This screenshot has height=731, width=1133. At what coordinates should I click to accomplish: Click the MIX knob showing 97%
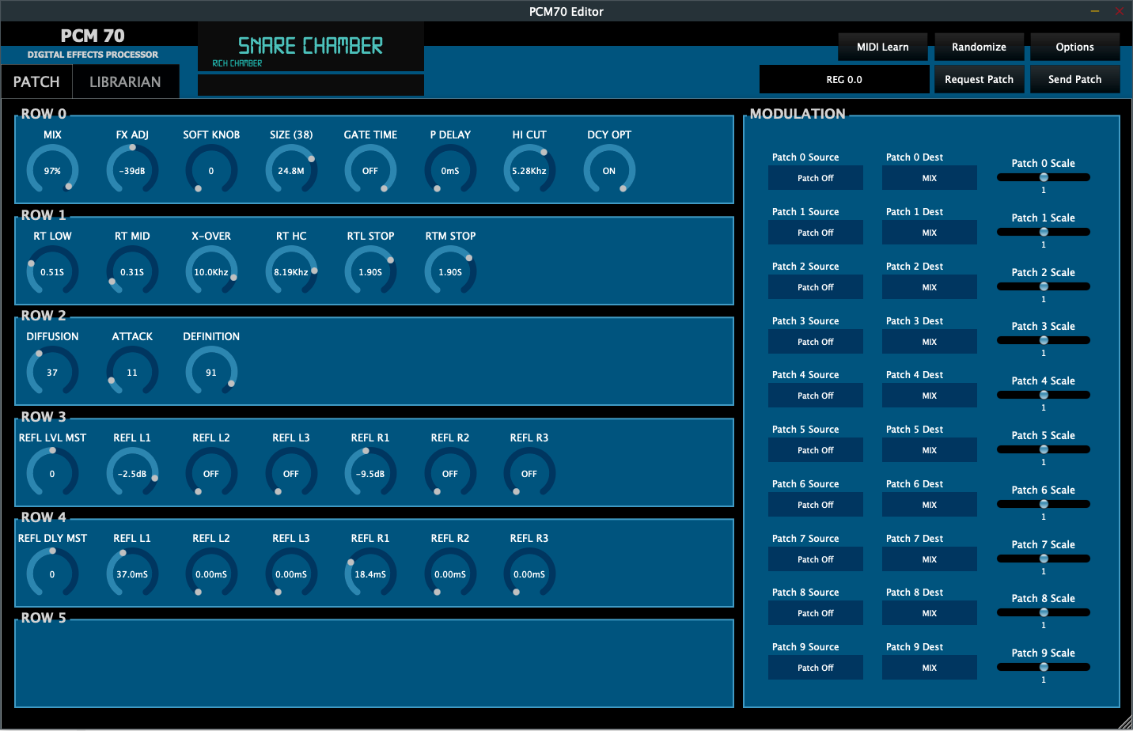[x=52, y=170]
